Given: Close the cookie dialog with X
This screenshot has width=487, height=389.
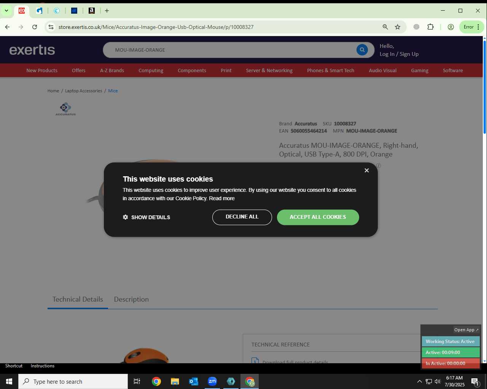Looking at the screenshot, I should 367,170.
